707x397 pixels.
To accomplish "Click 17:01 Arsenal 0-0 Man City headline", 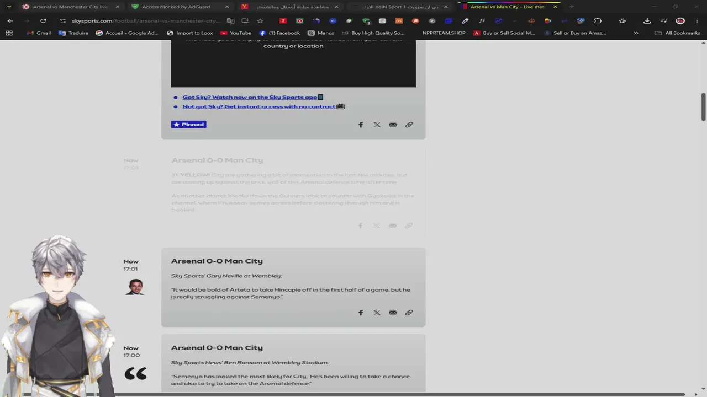I will tap(217, 261).
